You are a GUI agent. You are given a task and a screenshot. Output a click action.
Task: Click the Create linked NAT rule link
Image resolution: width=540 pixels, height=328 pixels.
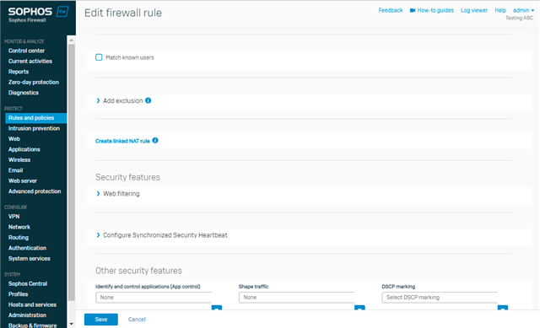point(122,141)
